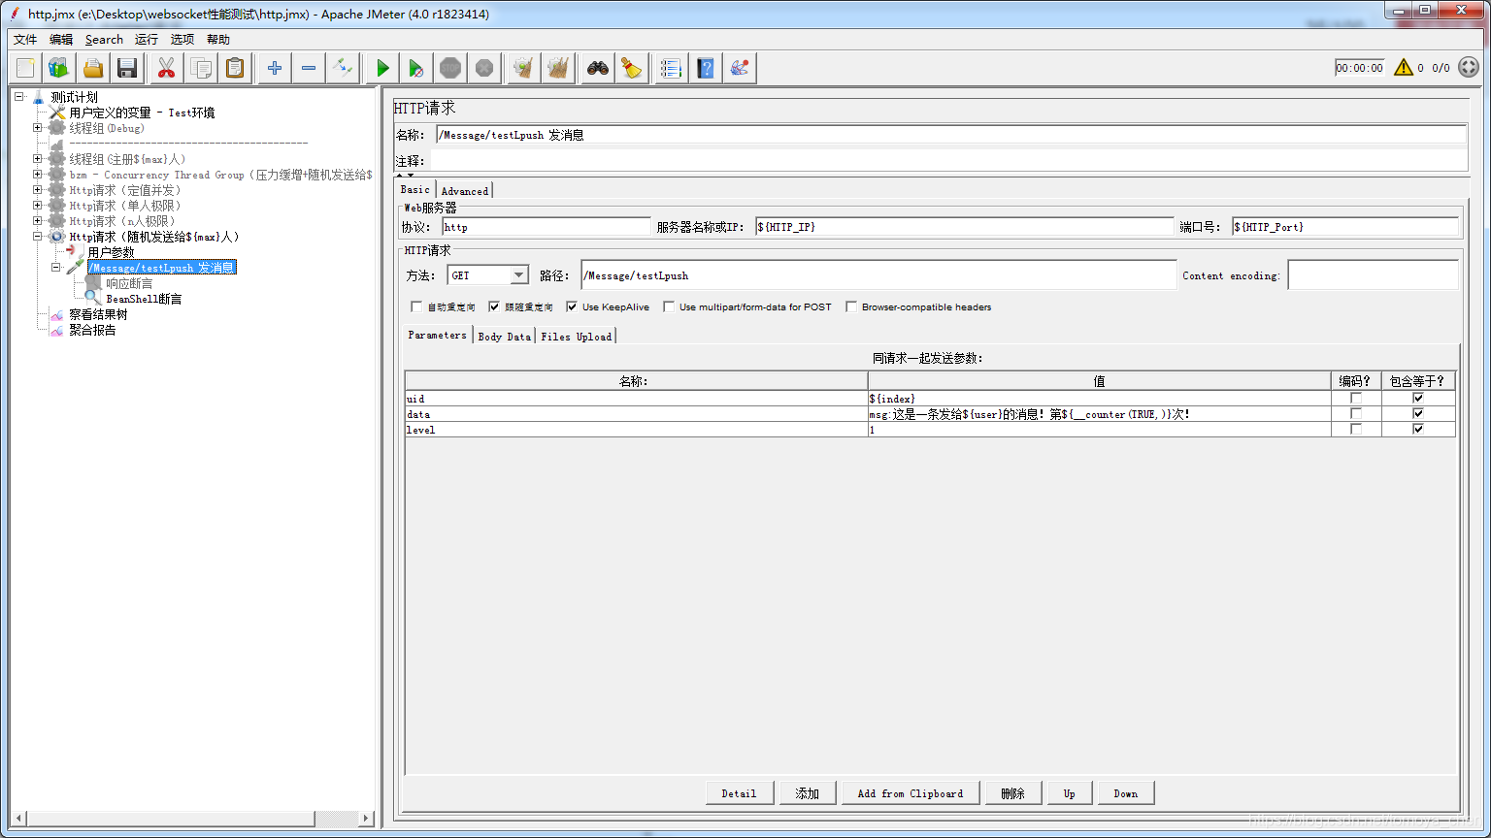
Task: Collapse the 测试计划 root node
Action: point(18,96)
